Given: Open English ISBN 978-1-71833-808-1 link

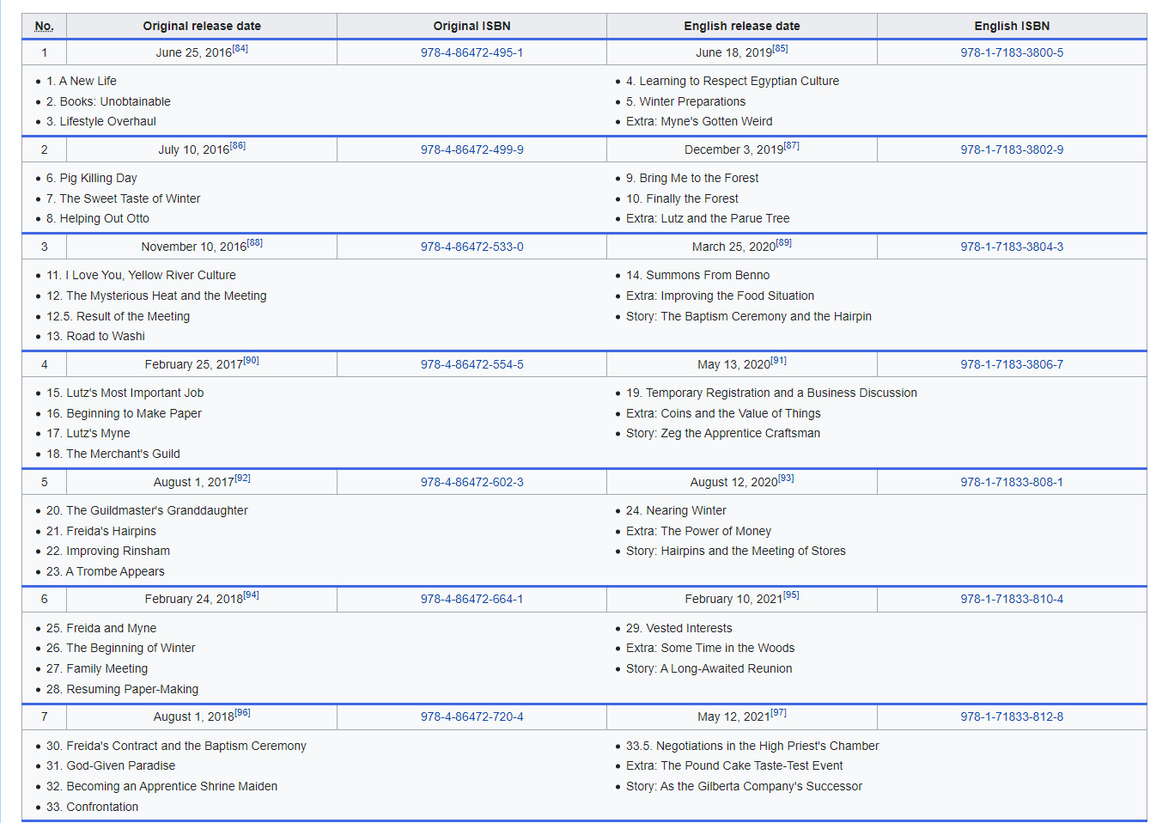Looking at the screenshot, I should click(1011, 482).
